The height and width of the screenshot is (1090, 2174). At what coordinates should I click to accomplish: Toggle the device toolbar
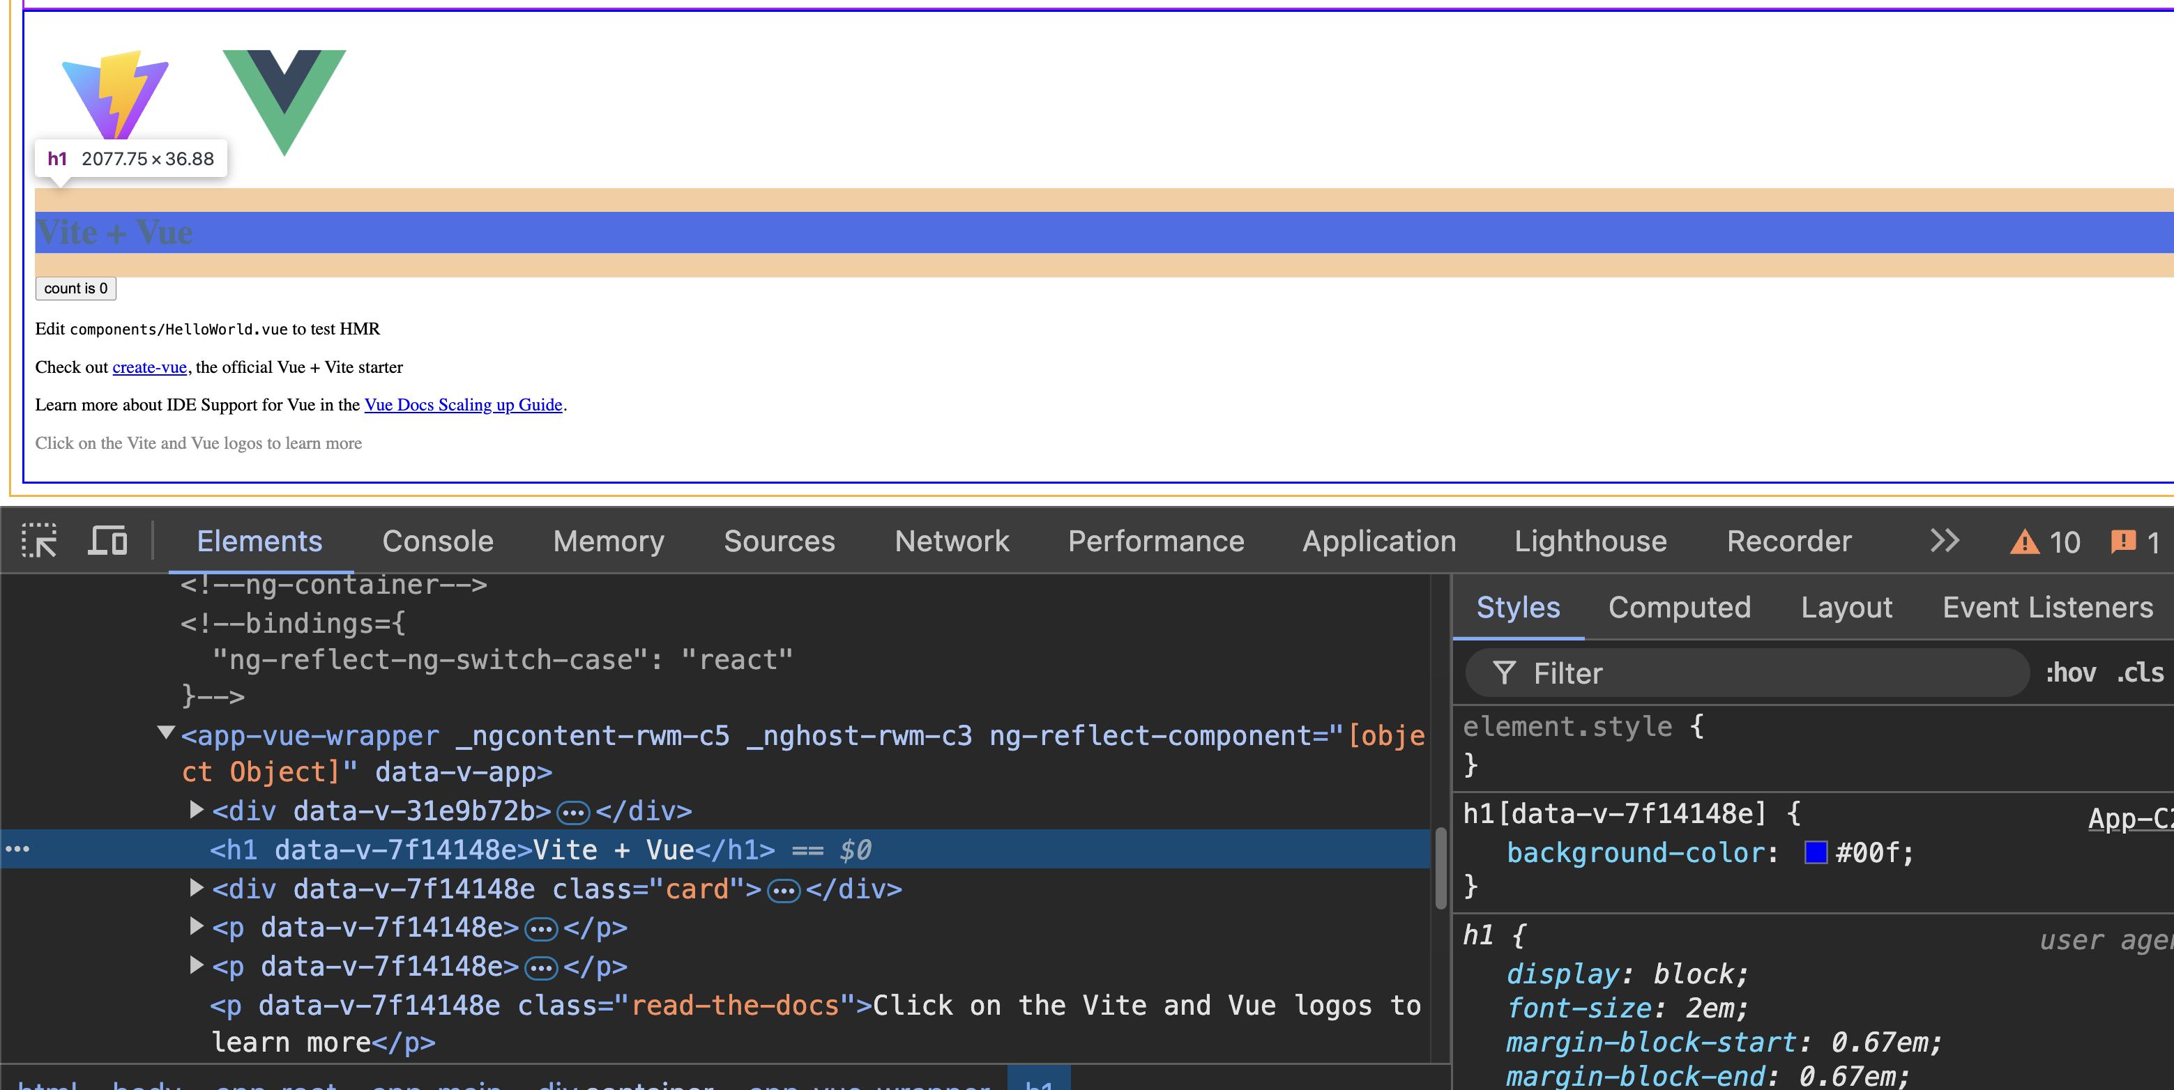pyautogui.click(x=107, y=541)
